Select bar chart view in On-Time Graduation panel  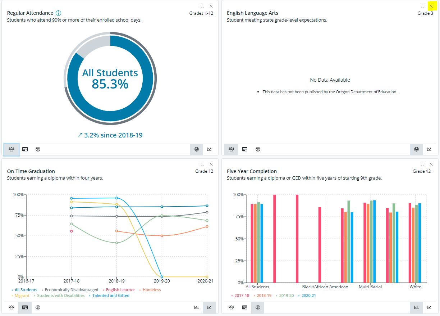pyautogui.click(x=196, y=307)
